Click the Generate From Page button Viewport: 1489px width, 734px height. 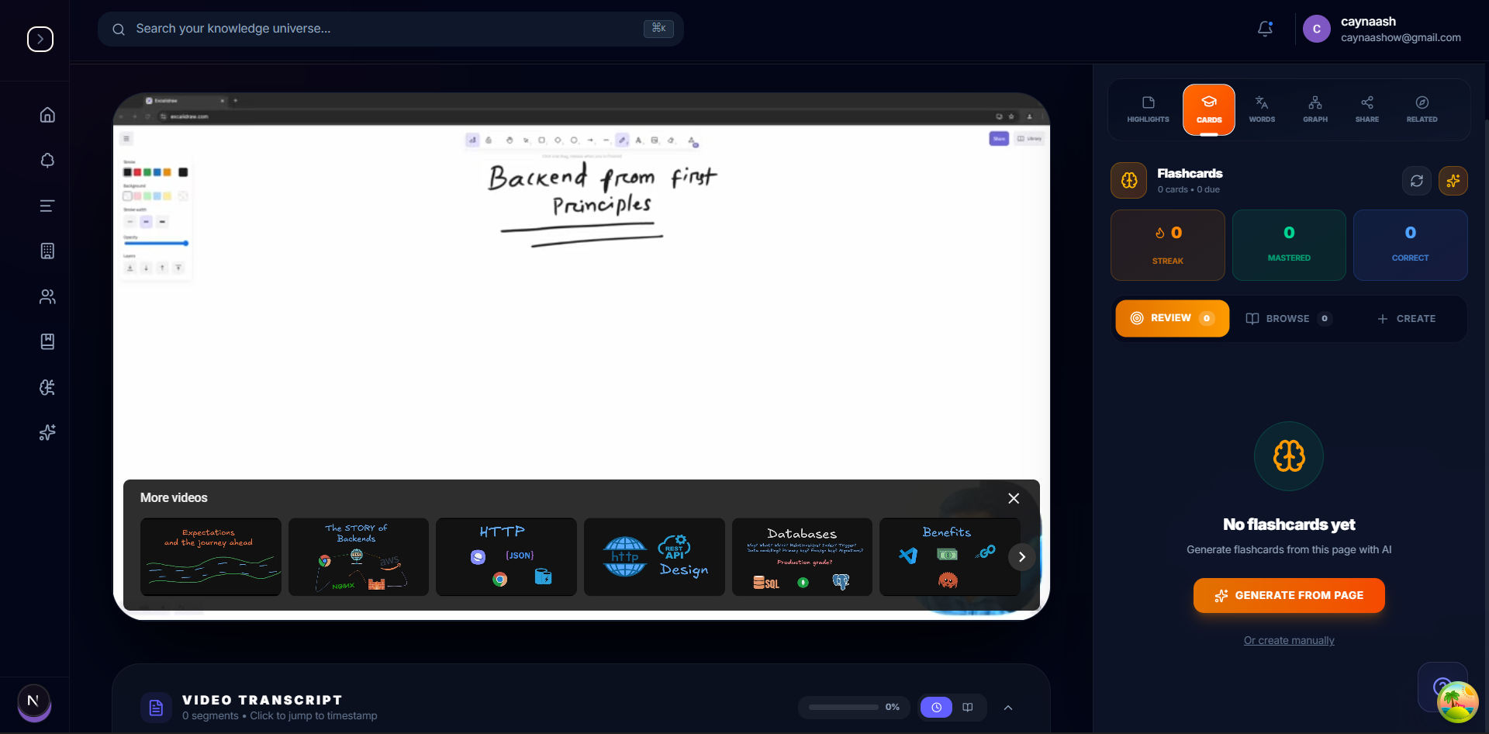tap(1288, 595)
